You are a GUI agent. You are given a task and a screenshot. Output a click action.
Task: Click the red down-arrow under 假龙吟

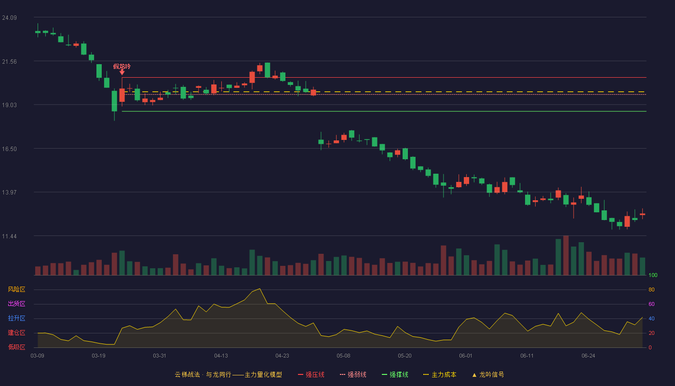pos(122,72)
